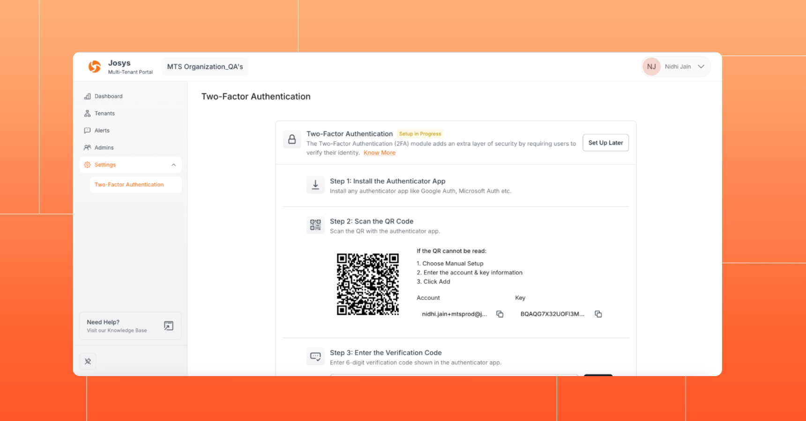
Task: Click 'Enter the account & key information' line
Action: click(x=470, y=273)
